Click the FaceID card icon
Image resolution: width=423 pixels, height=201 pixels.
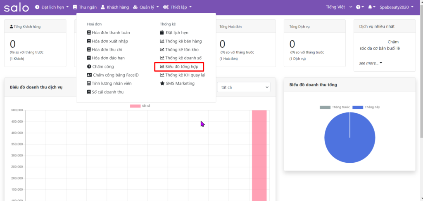(89, 75)
